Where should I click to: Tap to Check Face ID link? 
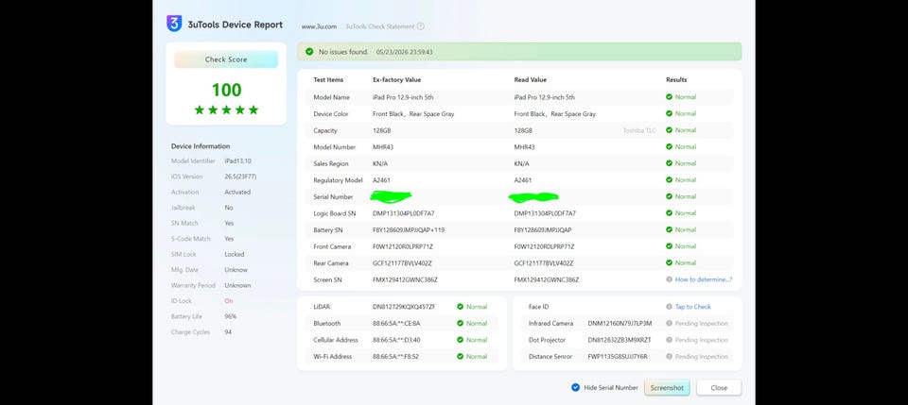point(692,307)
